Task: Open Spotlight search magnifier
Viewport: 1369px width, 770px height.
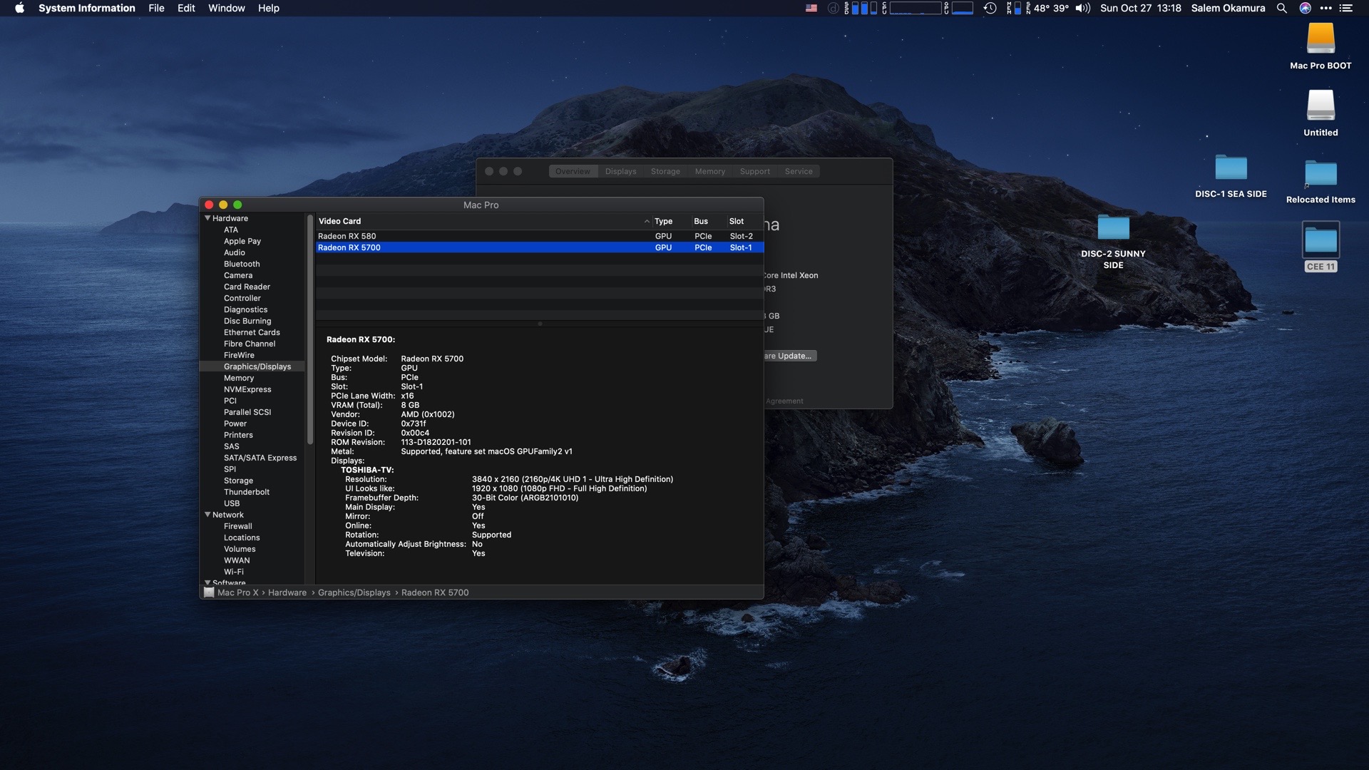Action: click(1282, 8)
